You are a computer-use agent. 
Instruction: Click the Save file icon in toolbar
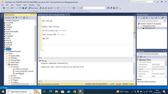click(x=23, y=8)
